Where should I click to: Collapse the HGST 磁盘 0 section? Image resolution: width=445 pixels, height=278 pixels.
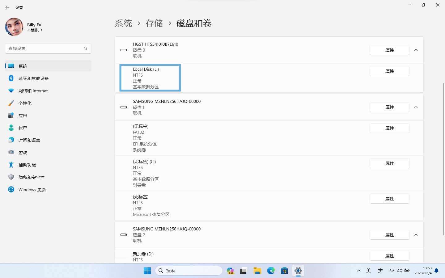coord(416,50)
